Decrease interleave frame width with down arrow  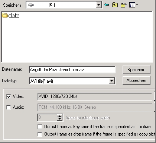[x=59, y=119]
